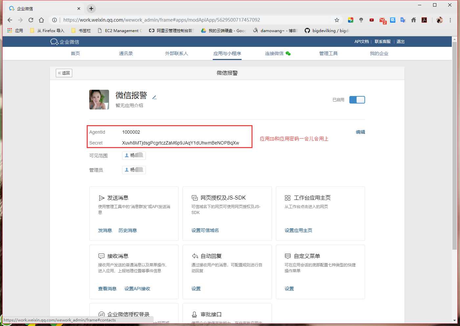Click the red YouTube extension icon
The image size is (460, 326).
coord(372,20)
